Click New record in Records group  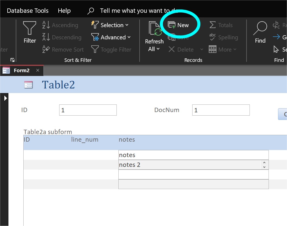click(x=178, y=25)
